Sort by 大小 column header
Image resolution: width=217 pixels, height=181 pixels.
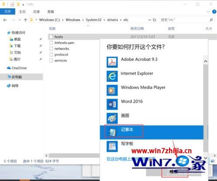pyautogui.click(x=209, y=29)
